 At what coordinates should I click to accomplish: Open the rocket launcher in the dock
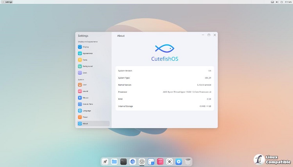click(105, 161)
